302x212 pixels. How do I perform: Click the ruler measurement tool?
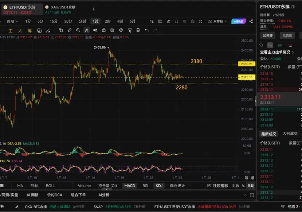(69, 30)
